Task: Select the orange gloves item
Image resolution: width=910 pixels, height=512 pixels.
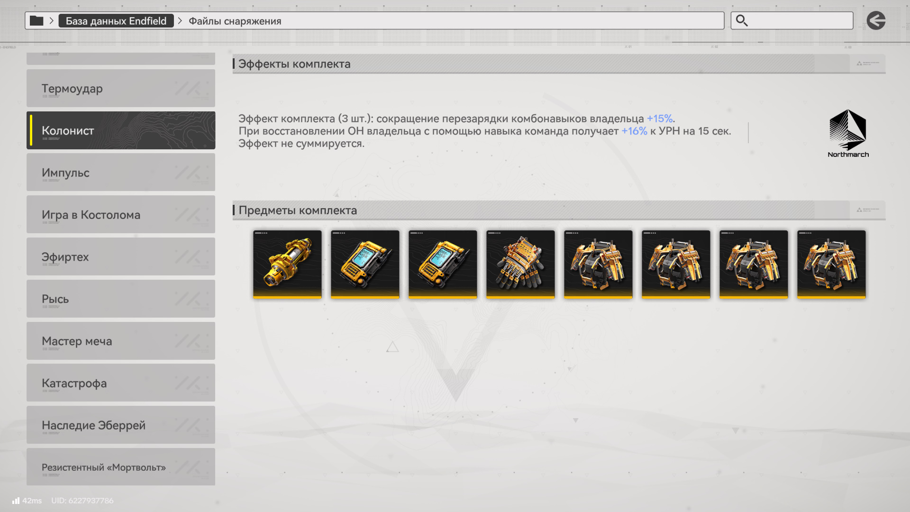Action: (x=520, y=264)
